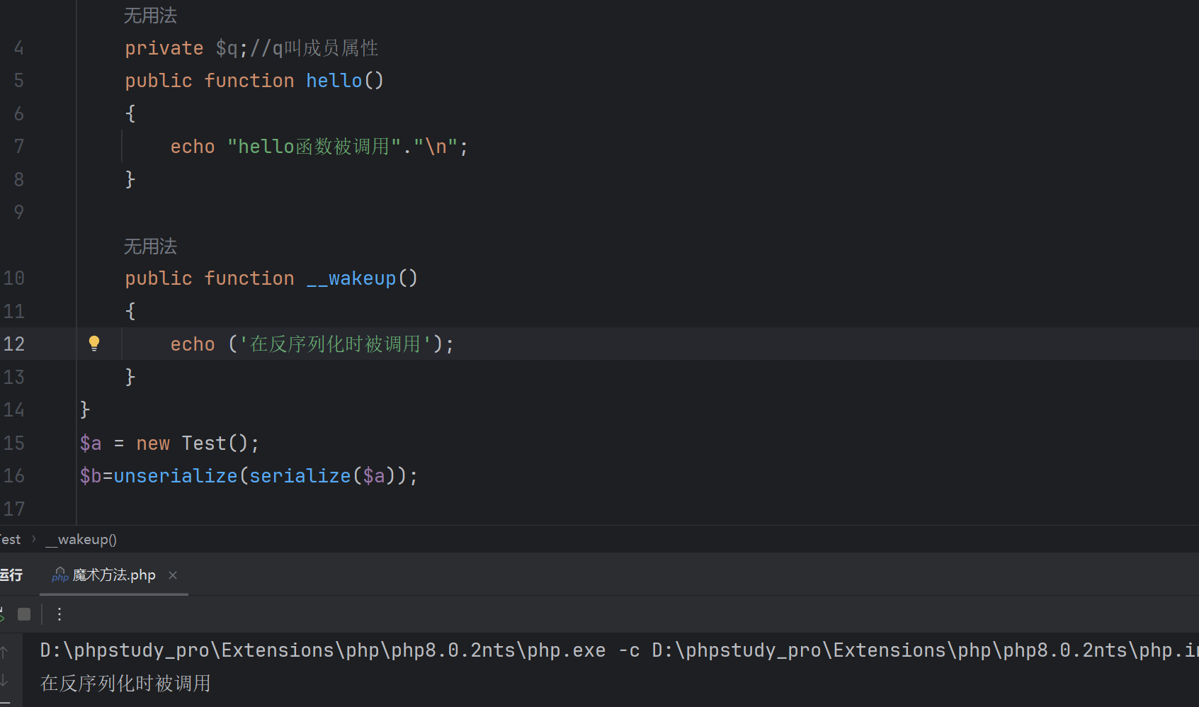Click the new keyword on line 15
1199x707 pixels.
pos(153,443)
